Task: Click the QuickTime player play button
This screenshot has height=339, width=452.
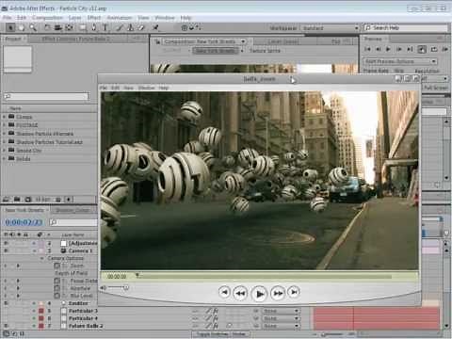Action: pyautogui.click(x=259, y=294)
